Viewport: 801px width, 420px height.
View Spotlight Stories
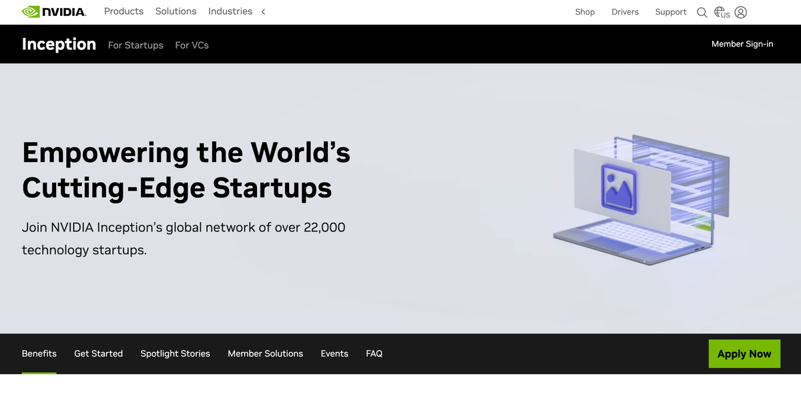point(175,353)
